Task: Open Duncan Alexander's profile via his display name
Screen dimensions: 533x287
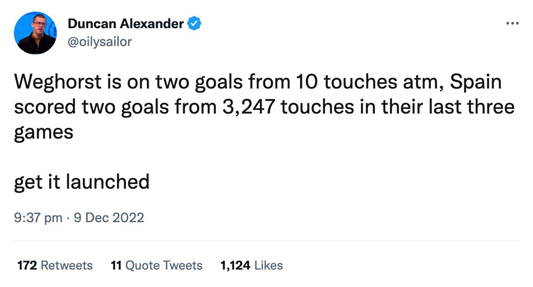Action: [127, 24]
